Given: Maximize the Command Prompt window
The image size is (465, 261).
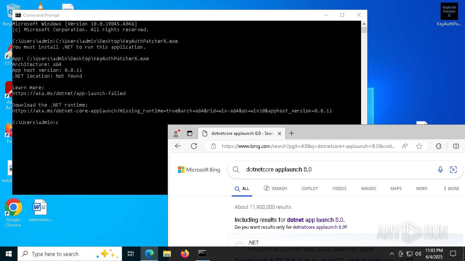Looking at the screenshot, I should tap(342, 15).
